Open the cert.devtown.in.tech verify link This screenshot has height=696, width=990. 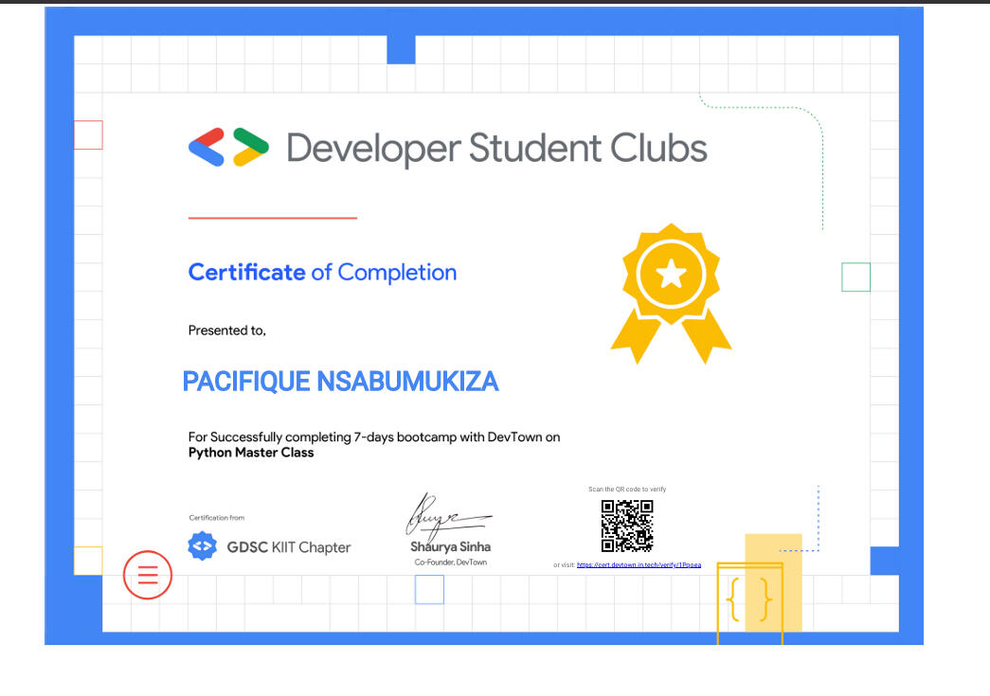point(639,564)
